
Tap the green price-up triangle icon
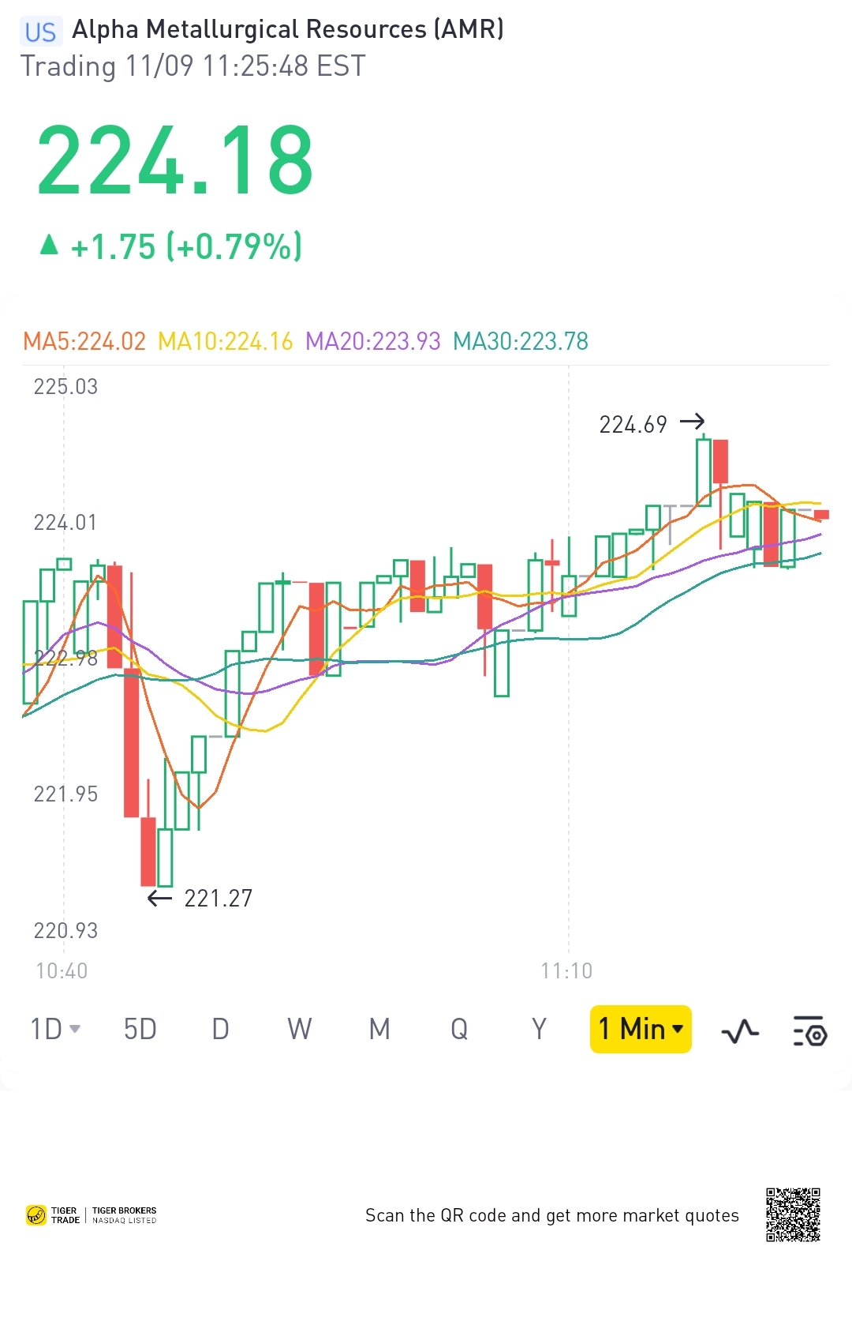point(49,245)
